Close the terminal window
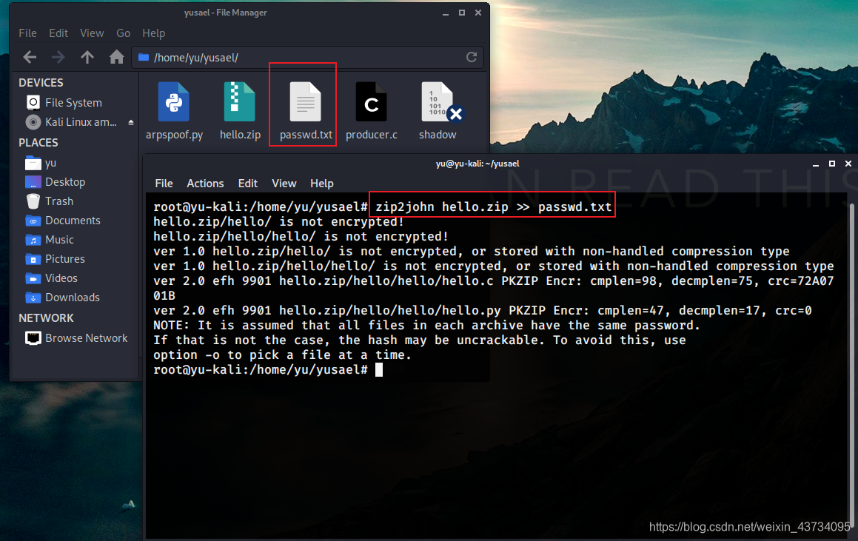Image resolution: width=858 pixels, height=541 pixels. pos(848,164)
